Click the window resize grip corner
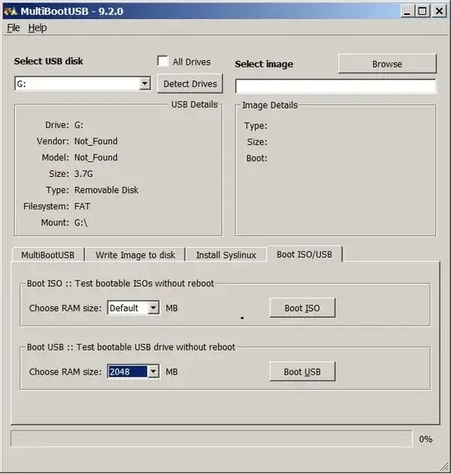Image resolution: width=451 pixels, height=474 pixels. [444, 467]
